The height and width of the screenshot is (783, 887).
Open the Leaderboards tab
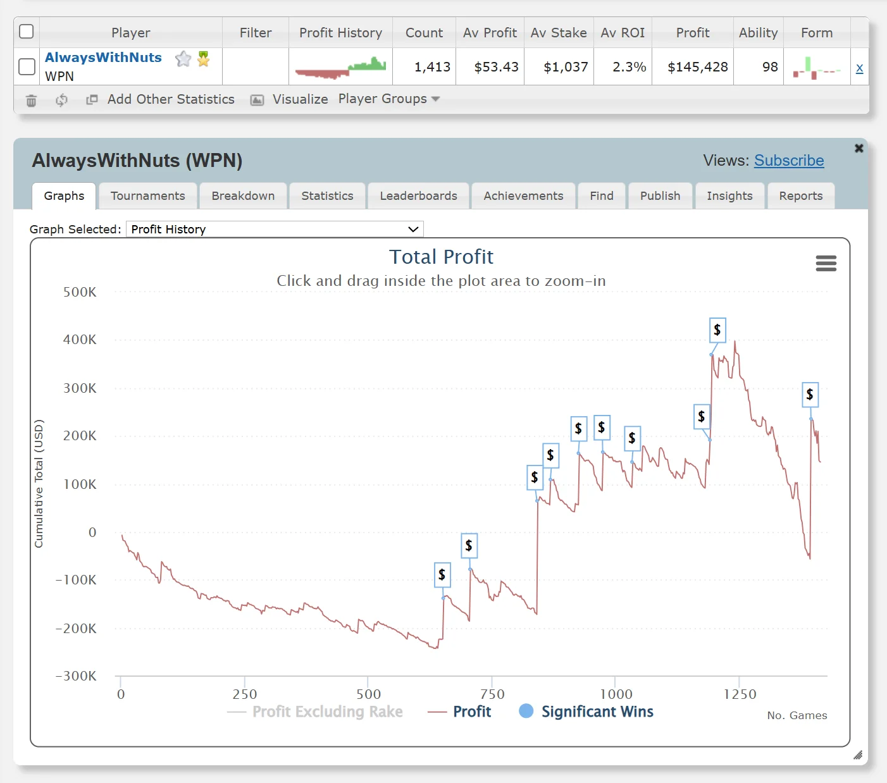[x=418, y=196]
